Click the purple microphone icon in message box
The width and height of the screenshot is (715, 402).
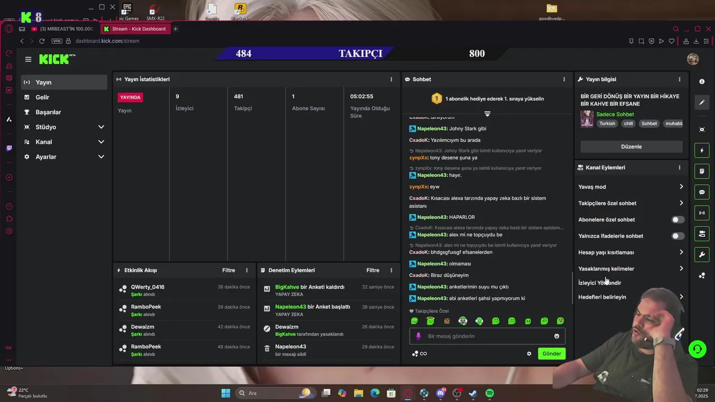[418, 336]
